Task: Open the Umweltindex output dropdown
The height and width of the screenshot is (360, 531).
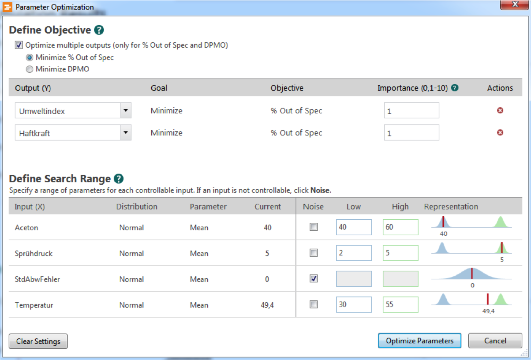Action: click(x=126, y=111)
